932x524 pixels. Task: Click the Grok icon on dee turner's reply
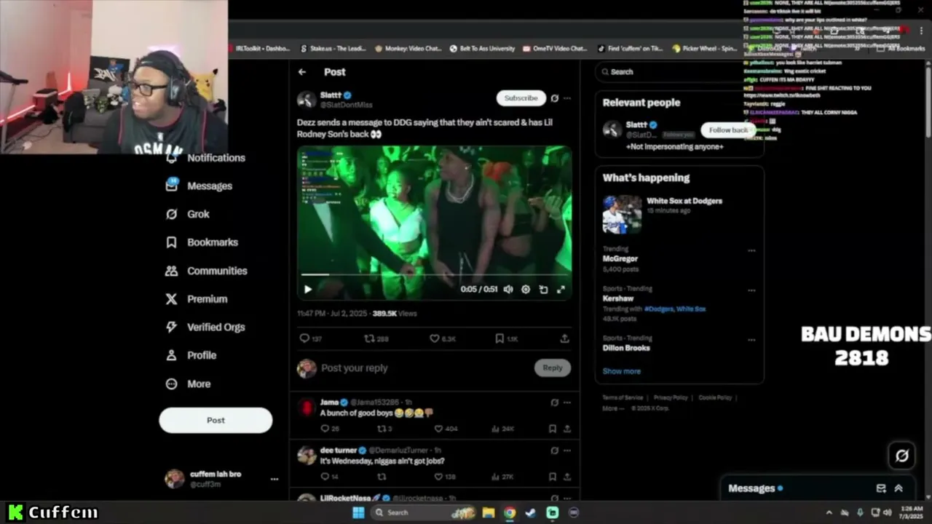[555, 450]
